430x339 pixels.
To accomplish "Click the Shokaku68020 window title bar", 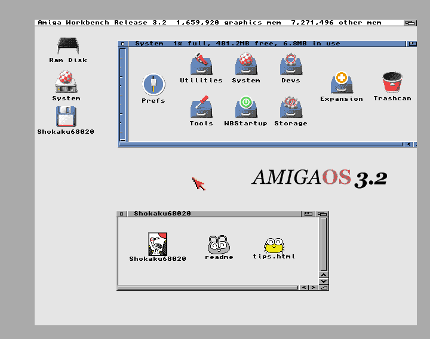I will (x=214, y=214).
